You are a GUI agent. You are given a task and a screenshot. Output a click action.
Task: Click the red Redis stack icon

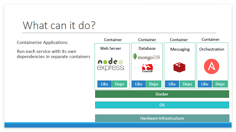(179, 67)
